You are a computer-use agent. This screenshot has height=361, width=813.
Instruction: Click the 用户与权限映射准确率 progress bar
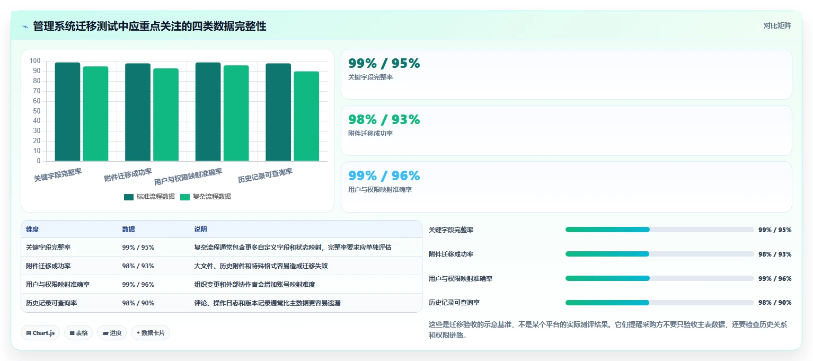659,278
